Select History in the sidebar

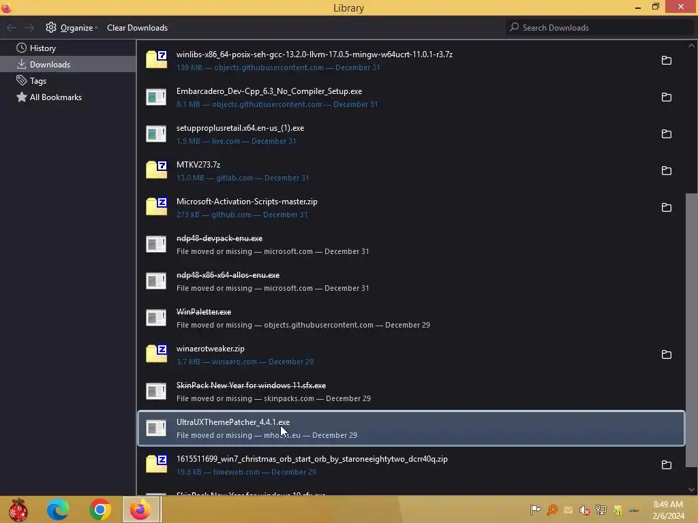(68, 48)
